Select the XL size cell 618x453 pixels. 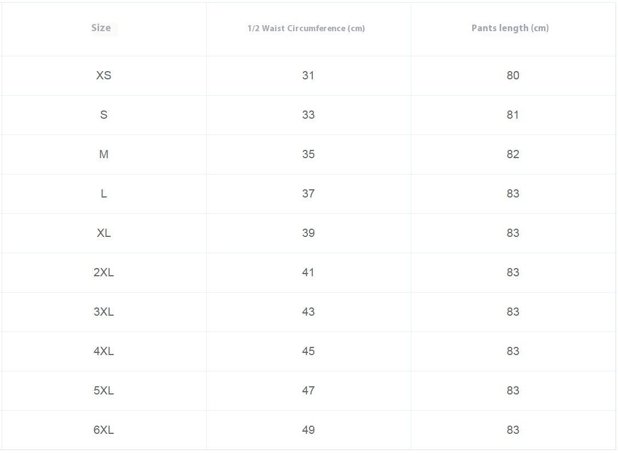click(x=104, y=233)
